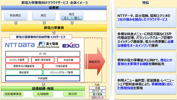The height and width of the screenshot is (100, 177).
Task: Select the 取引所 box
Action: pos(73,94)
